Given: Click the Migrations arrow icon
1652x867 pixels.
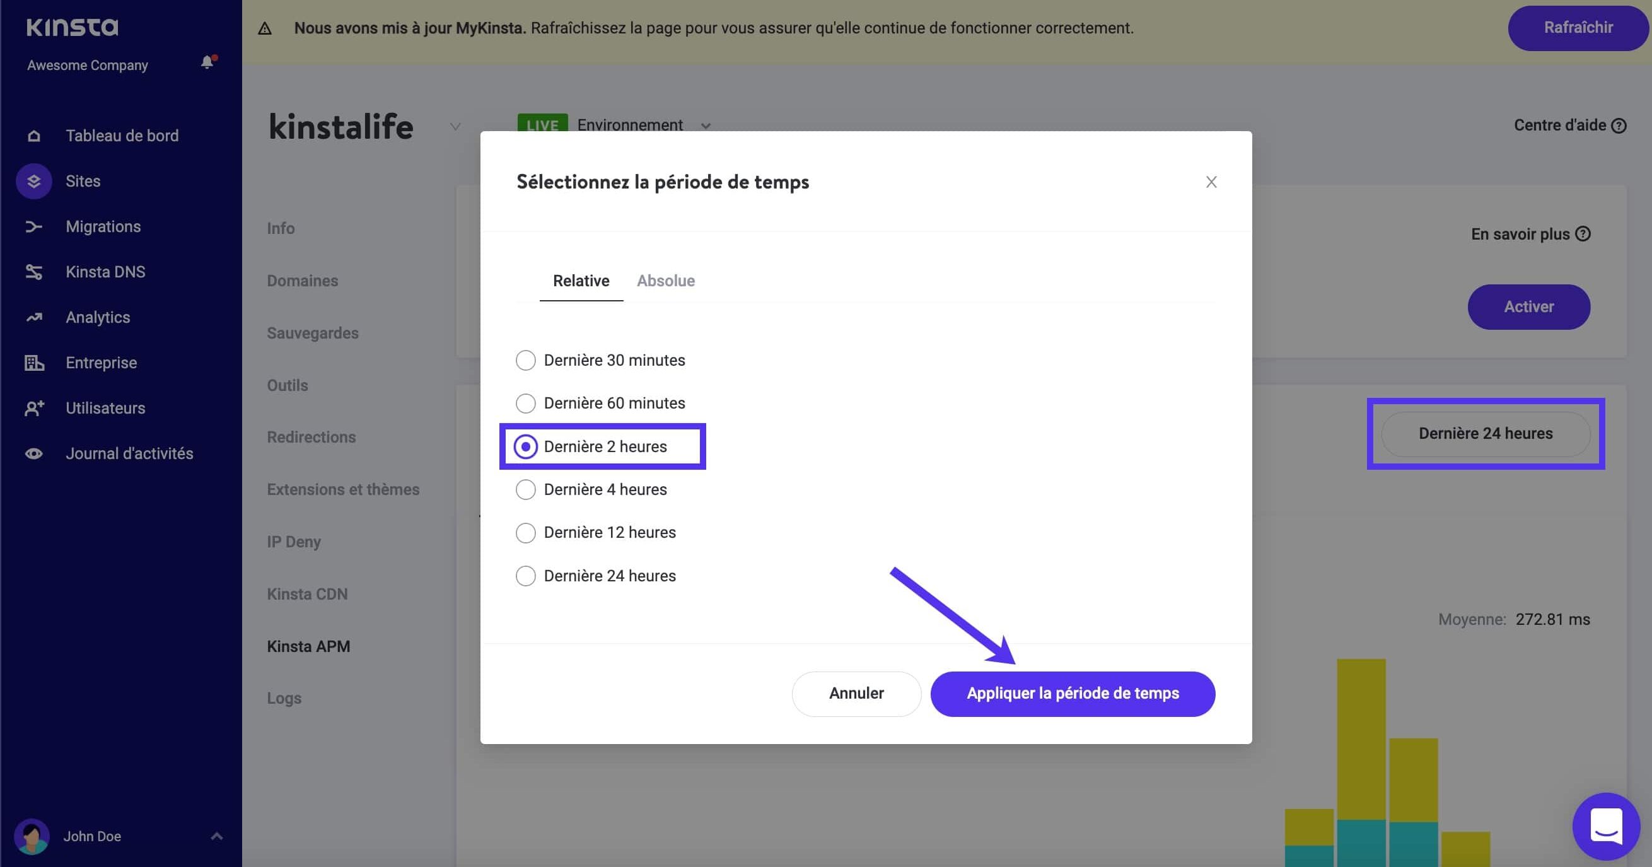Looking at the screenshot, I should click(34, 226).
